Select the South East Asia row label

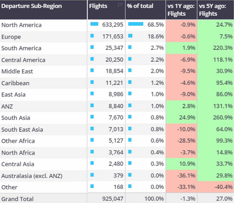click(x=22, y=130)
